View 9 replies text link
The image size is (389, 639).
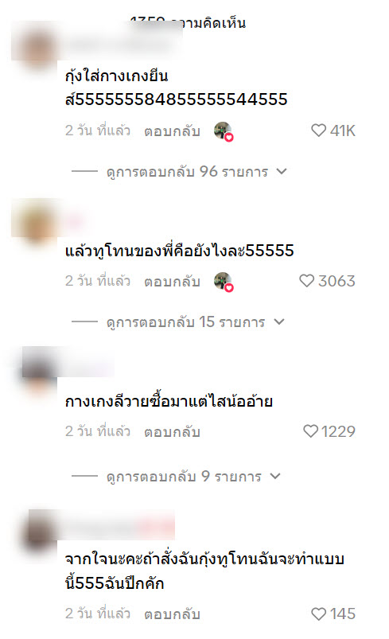(x=184, y=477)
